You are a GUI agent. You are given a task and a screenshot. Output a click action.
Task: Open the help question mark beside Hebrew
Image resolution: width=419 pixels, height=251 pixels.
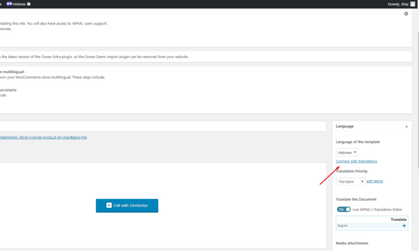29,4
